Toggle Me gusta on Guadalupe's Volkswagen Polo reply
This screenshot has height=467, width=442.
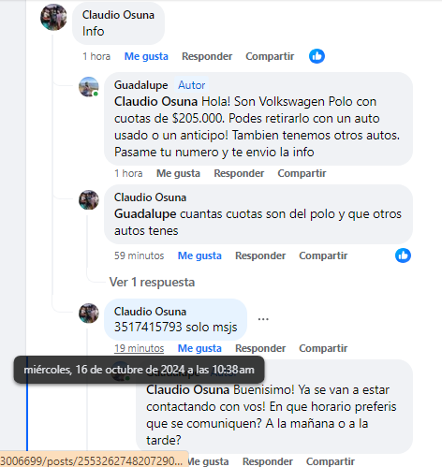(x=178, y=173)
